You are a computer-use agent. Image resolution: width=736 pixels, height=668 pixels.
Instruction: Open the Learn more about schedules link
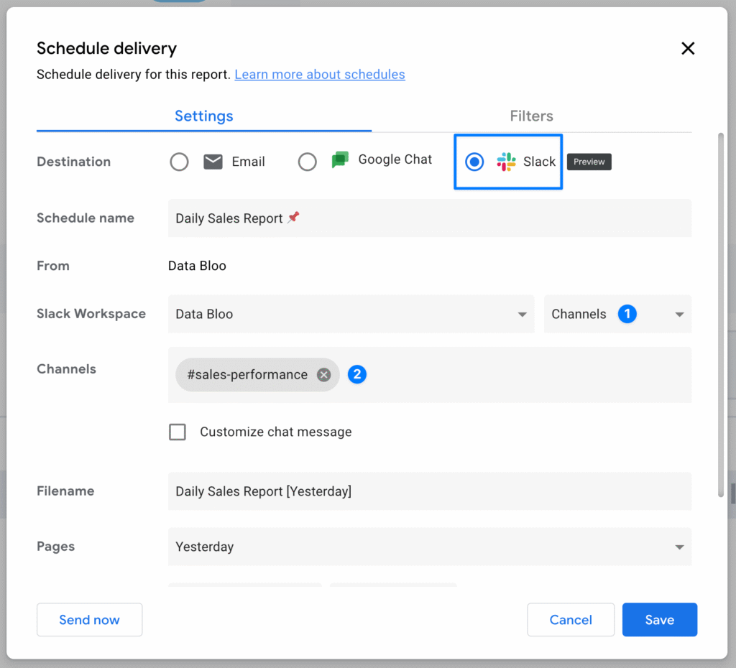point(319,74)
